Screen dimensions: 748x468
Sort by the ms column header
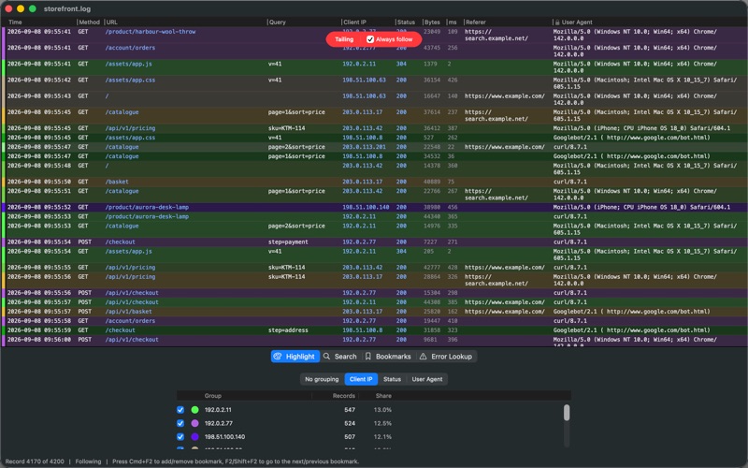tap(453, 22)
